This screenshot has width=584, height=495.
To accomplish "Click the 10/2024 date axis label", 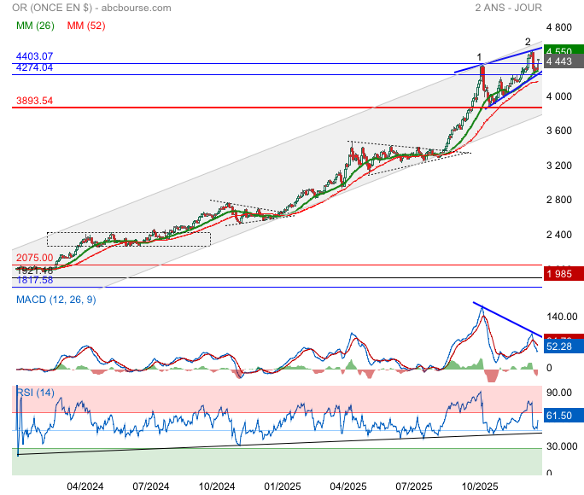I will point(217,486).
